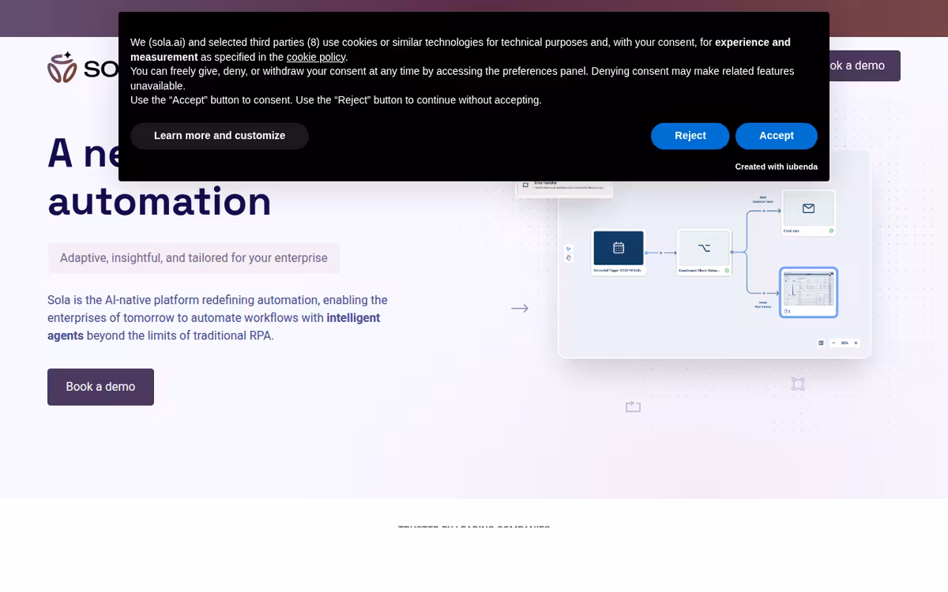Zoom out with the minus button

[833, 343]
